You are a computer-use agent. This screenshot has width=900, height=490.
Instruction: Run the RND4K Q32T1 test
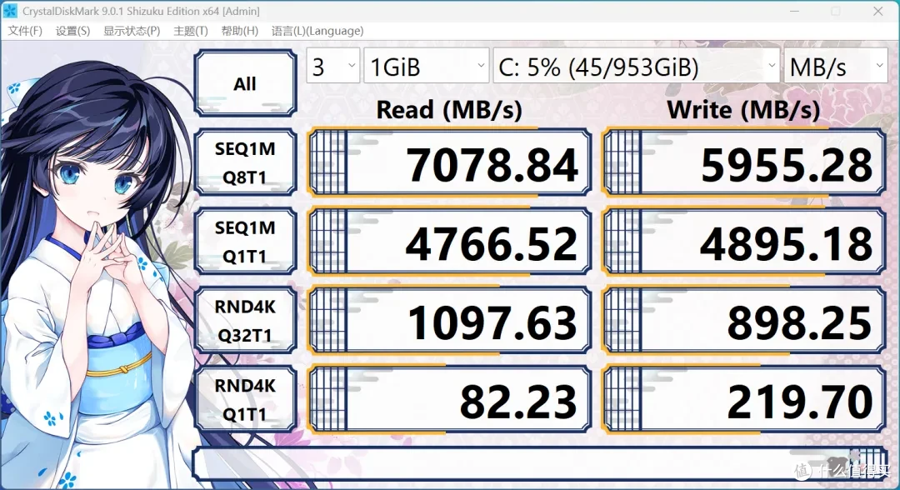245,321
